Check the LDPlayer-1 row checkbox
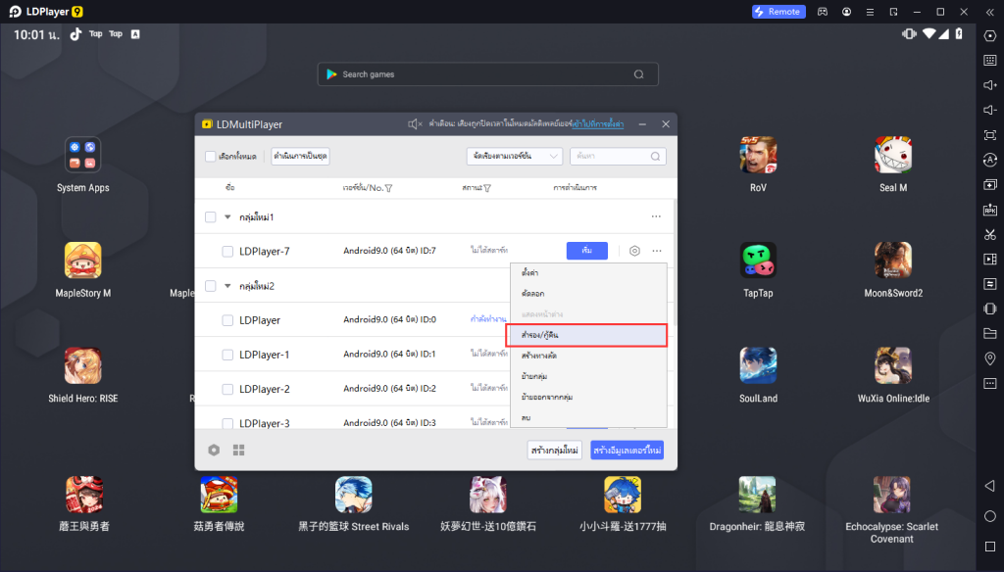The width and height of the screenshot is (1004, 572). 227,355
